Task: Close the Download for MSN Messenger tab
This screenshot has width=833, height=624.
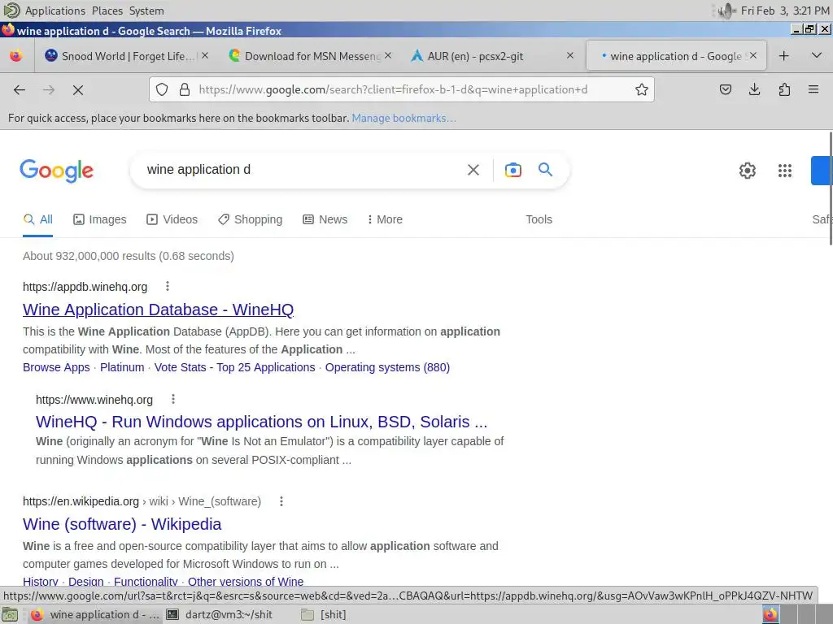Action: click(x=388, y=55)
